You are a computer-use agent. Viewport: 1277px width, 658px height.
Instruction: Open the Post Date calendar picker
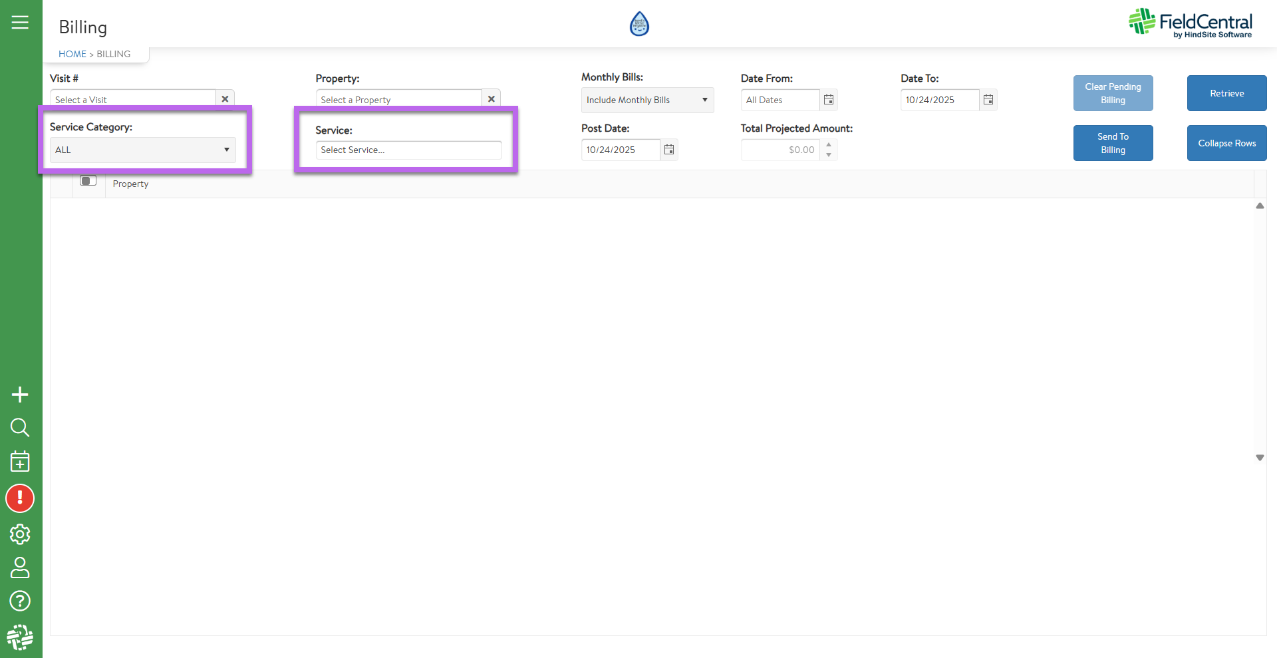(669, 150)
